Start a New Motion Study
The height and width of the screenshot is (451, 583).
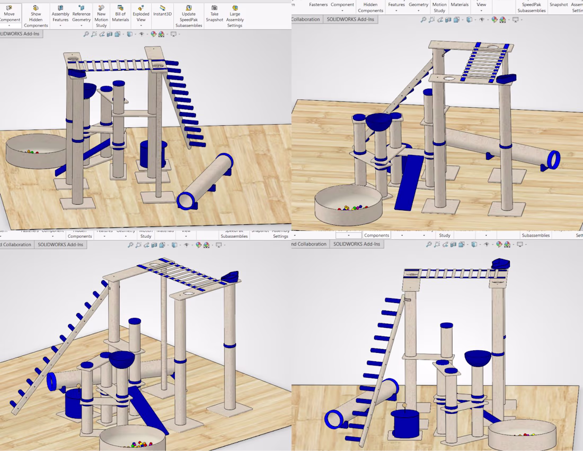point(101,17)
